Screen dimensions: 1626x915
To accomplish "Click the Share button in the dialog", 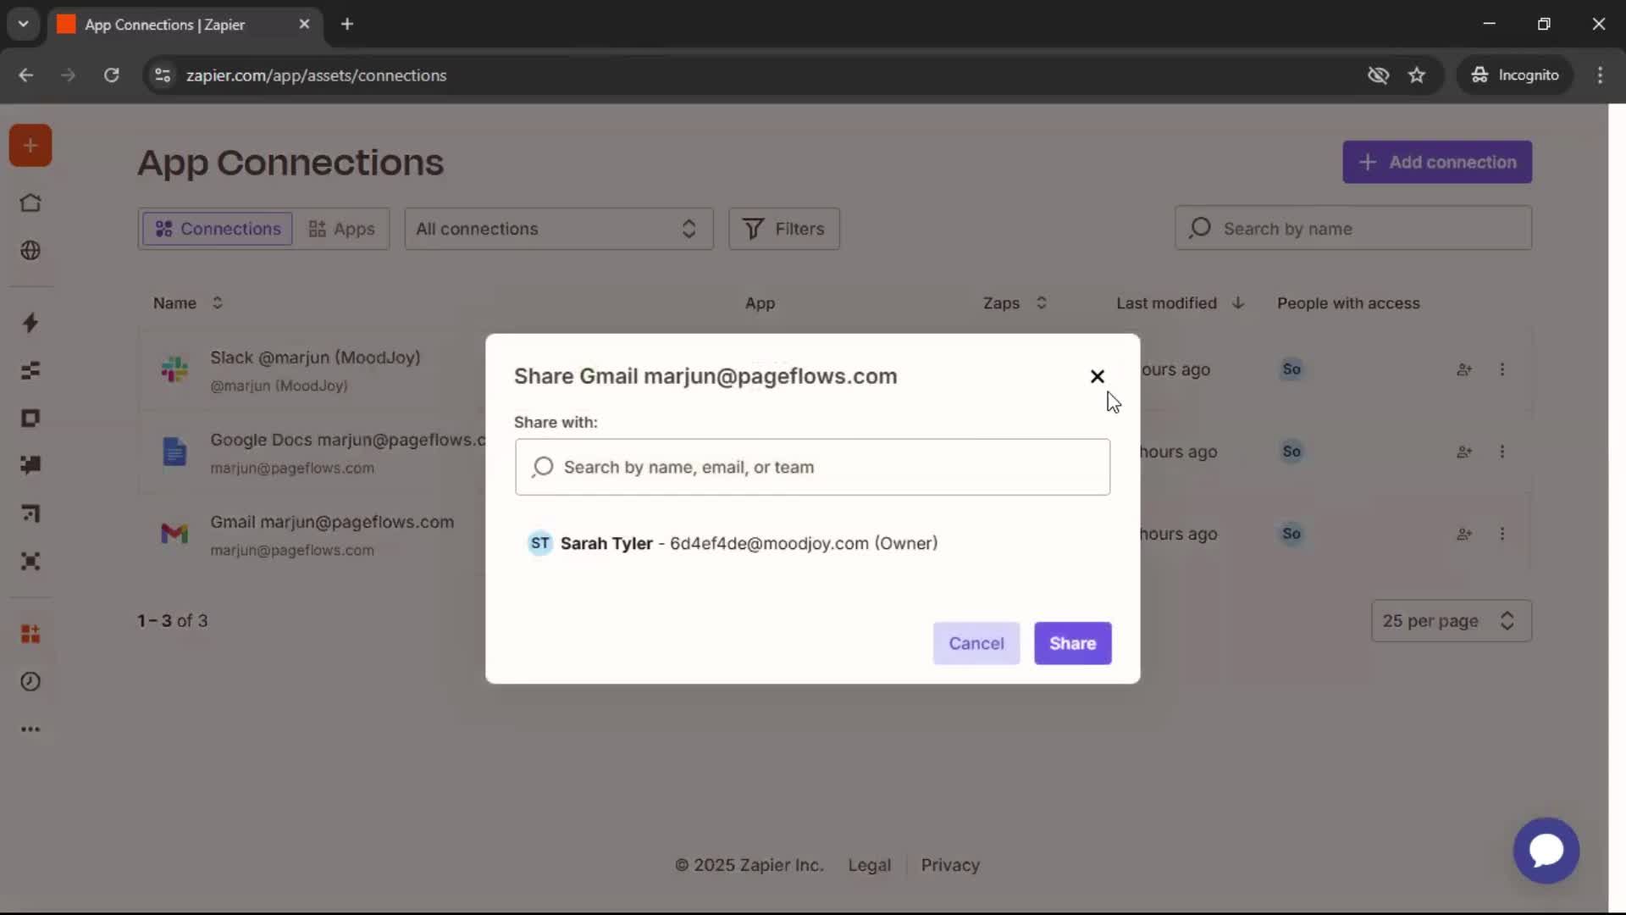I will point(1072,643).
